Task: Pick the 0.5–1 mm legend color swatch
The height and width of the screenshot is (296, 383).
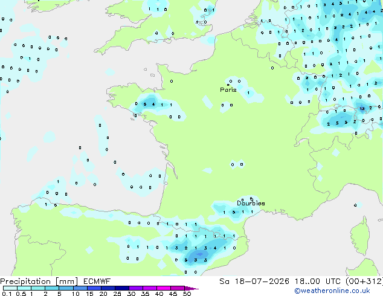Action: point(24,288)
